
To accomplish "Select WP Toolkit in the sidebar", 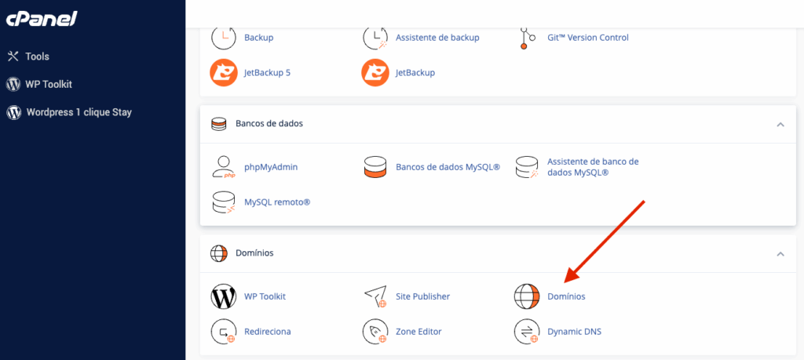I will point(49,84).
